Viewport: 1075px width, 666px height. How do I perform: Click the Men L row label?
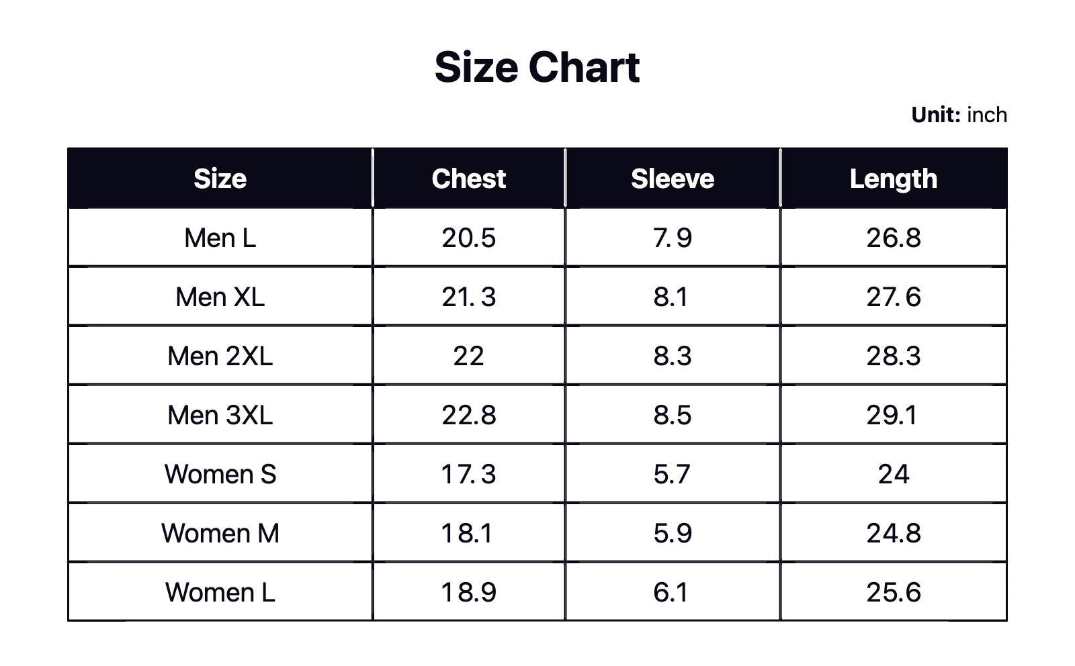coord(220,238)
